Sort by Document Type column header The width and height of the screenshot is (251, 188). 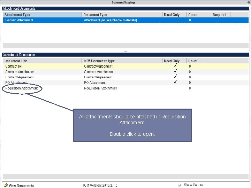[122, 15]
